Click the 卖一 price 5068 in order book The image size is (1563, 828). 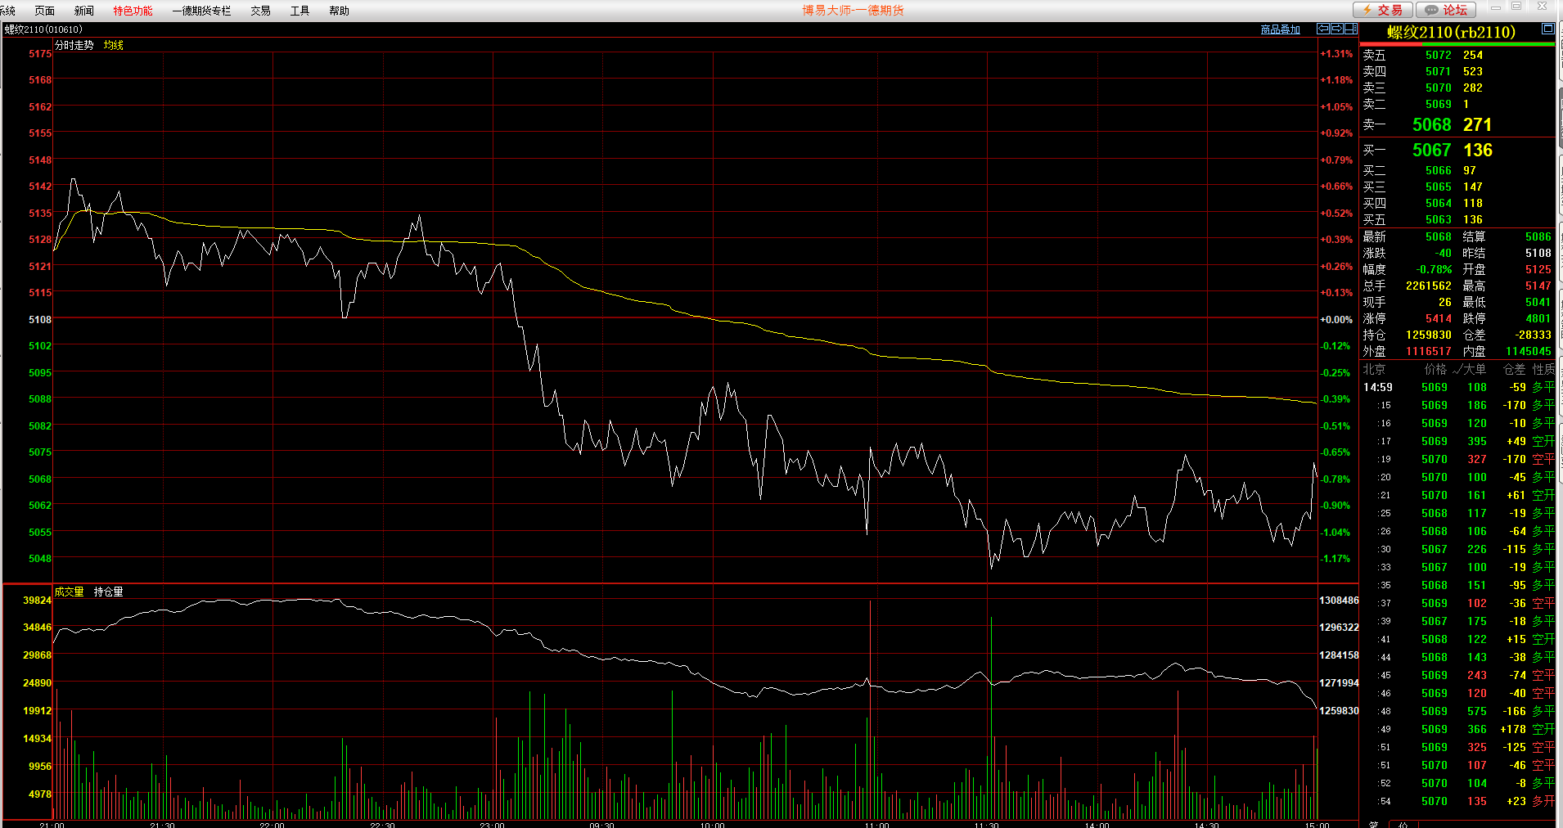pyautogui.click(x=1431, y=124)
